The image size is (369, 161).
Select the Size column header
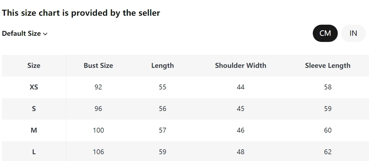pyautogui.click(x=34, y=65)
